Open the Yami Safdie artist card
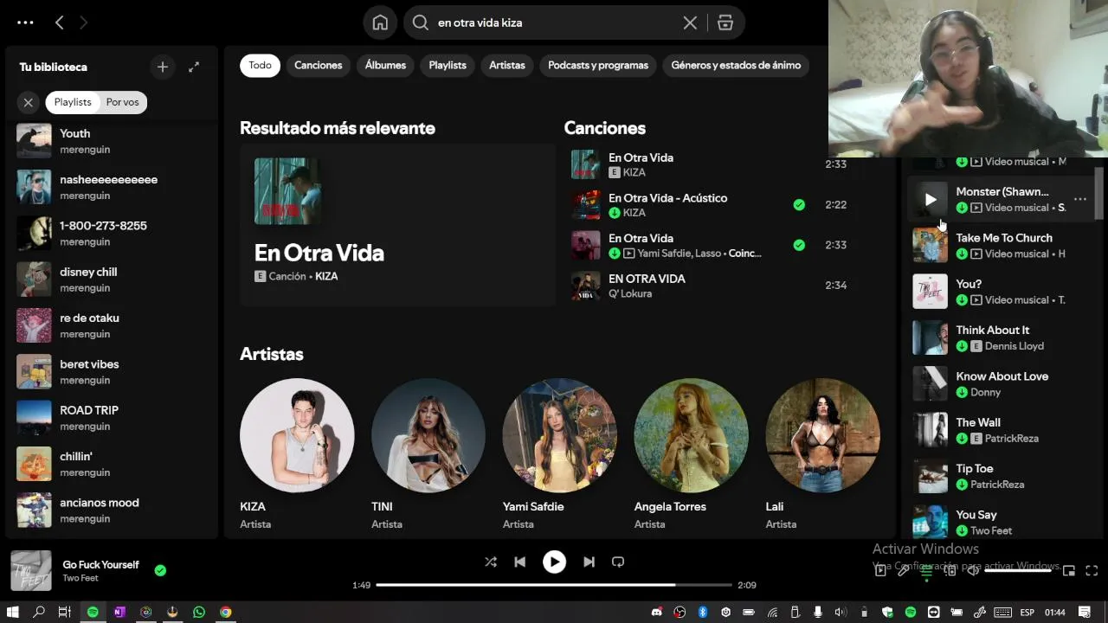The height and width of the screenshot is (623, 1108). point(560,454)
